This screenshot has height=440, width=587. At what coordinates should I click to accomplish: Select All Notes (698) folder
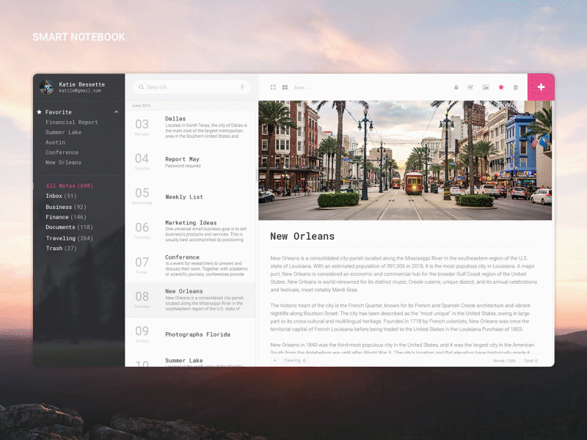point(69,186)
